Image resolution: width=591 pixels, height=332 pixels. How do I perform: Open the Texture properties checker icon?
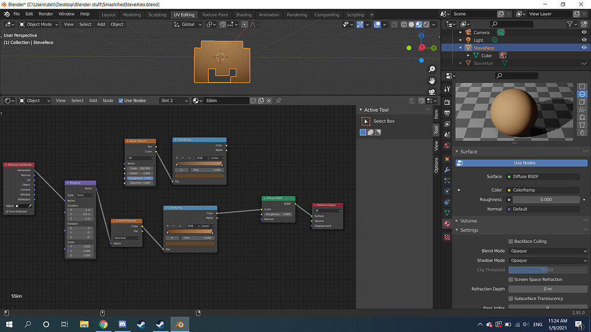coord(447,237)
